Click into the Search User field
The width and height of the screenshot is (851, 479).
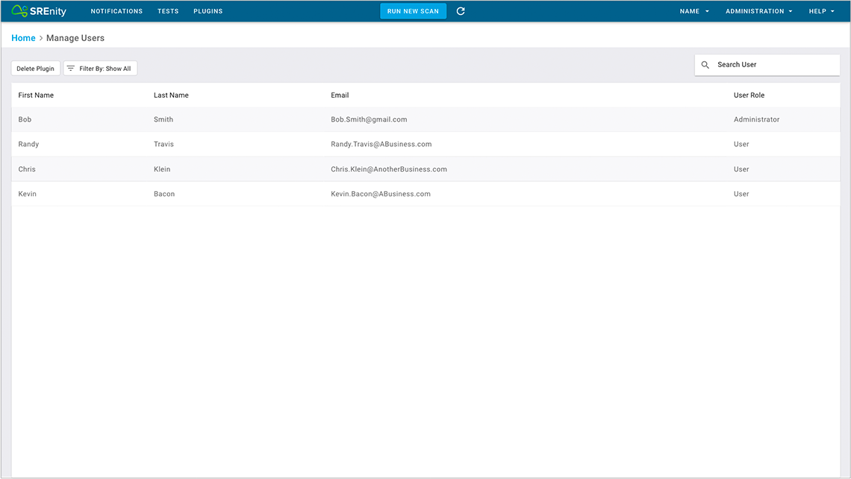coord(773,65)
